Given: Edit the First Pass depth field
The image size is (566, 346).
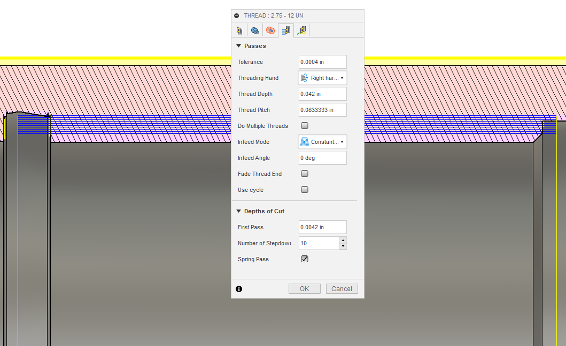Looking at the screenshot, I should [x=323, y=227].
